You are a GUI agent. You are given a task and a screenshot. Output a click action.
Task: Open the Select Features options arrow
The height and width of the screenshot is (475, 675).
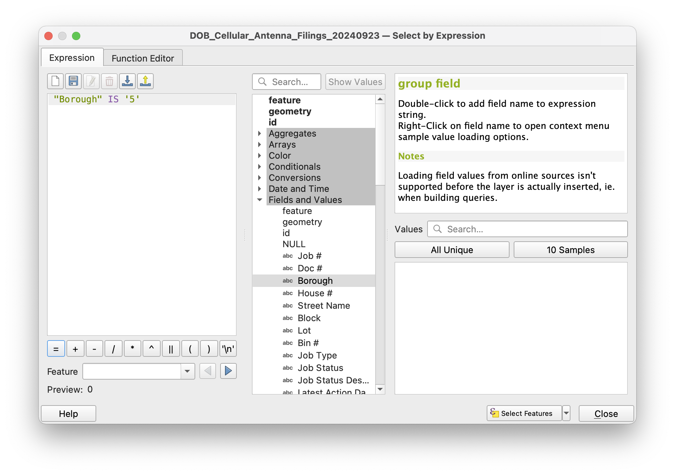coord(566,413)
